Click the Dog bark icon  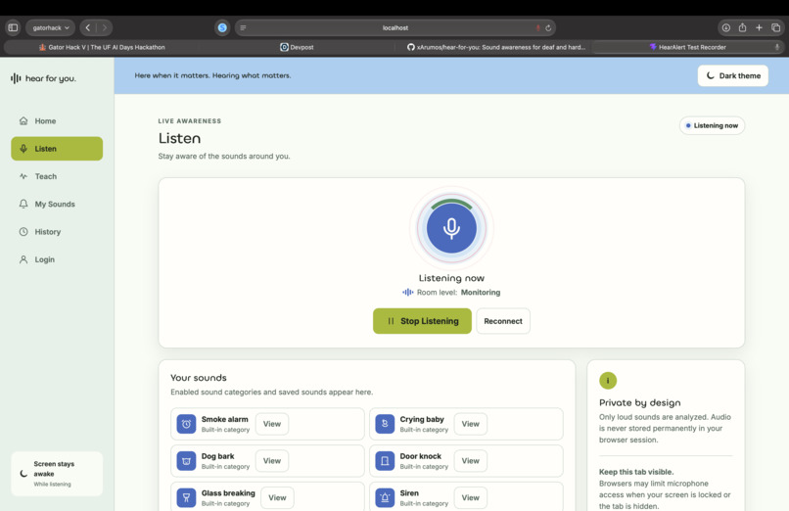[186, 461]
